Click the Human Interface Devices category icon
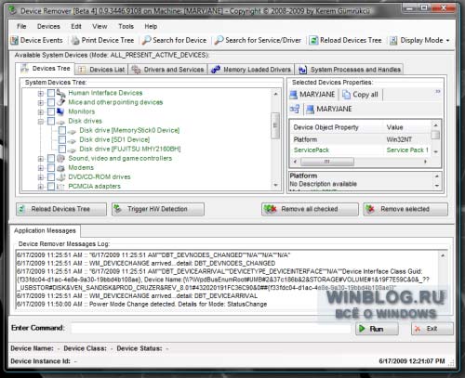 [60, 93]
